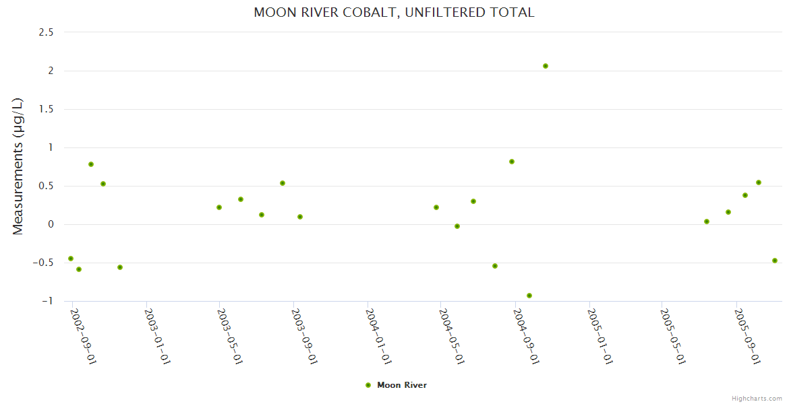Click the green Moon River legend marker
Image resolution: width=789 pixels, height=404 pixels.
(x=368, y=385)
